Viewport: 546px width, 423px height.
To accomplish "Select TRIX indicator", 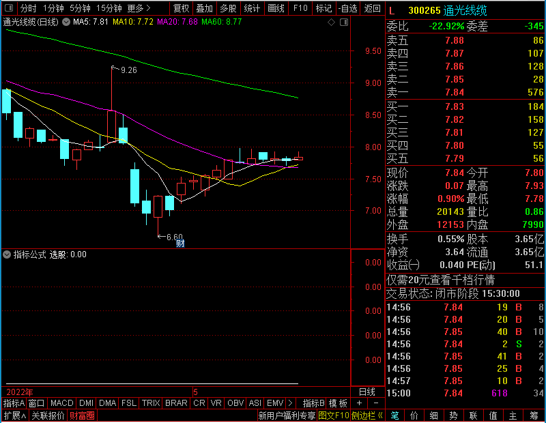I will [151, 403].
